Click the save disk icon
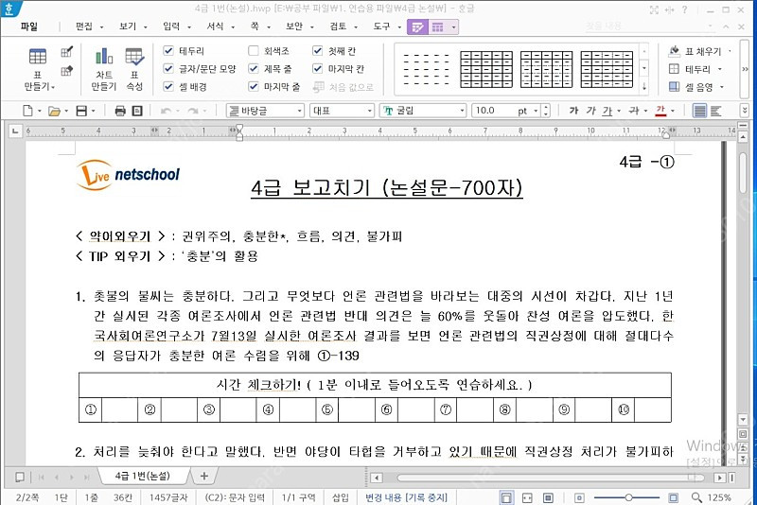Screen dimensions: 757x505 (81, 111)
